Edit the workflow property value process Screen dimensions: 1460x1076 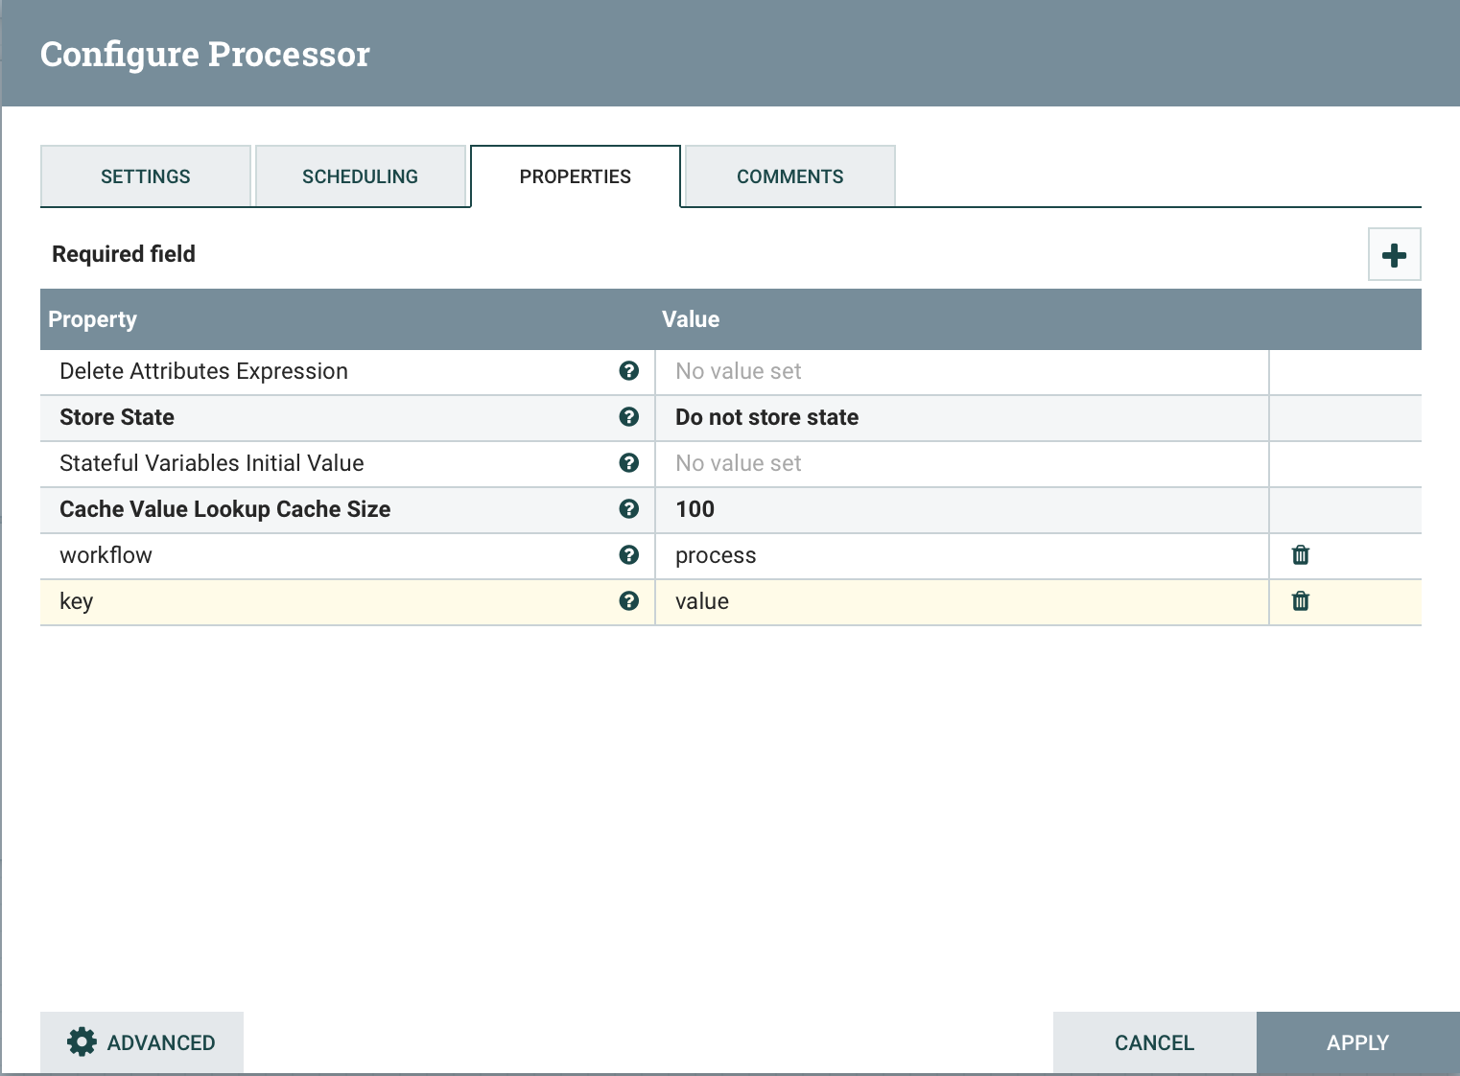959,555
